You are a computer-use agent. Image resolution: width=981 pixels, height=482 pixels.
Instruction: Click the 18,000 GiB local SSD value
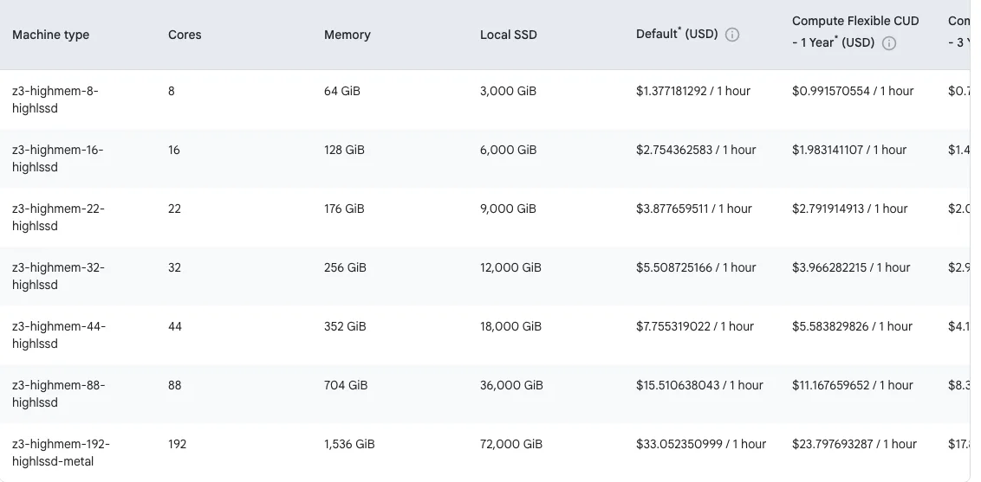click(x=510, y=326)
